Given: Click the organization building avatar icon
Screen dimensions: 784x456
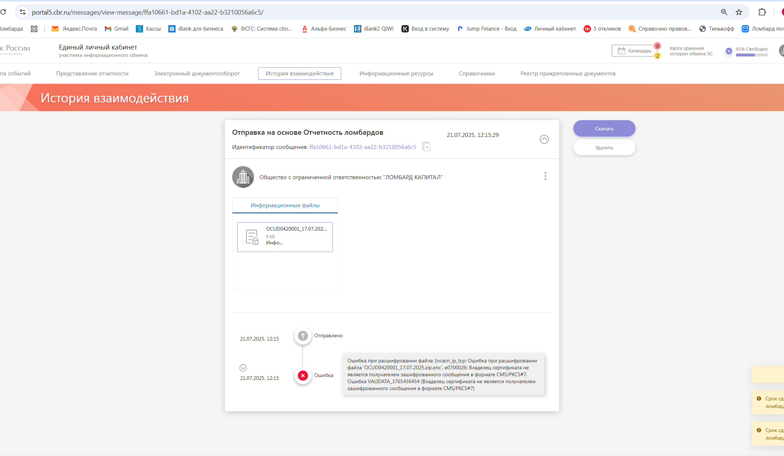Looking at the screenshot, I should 243,177.
